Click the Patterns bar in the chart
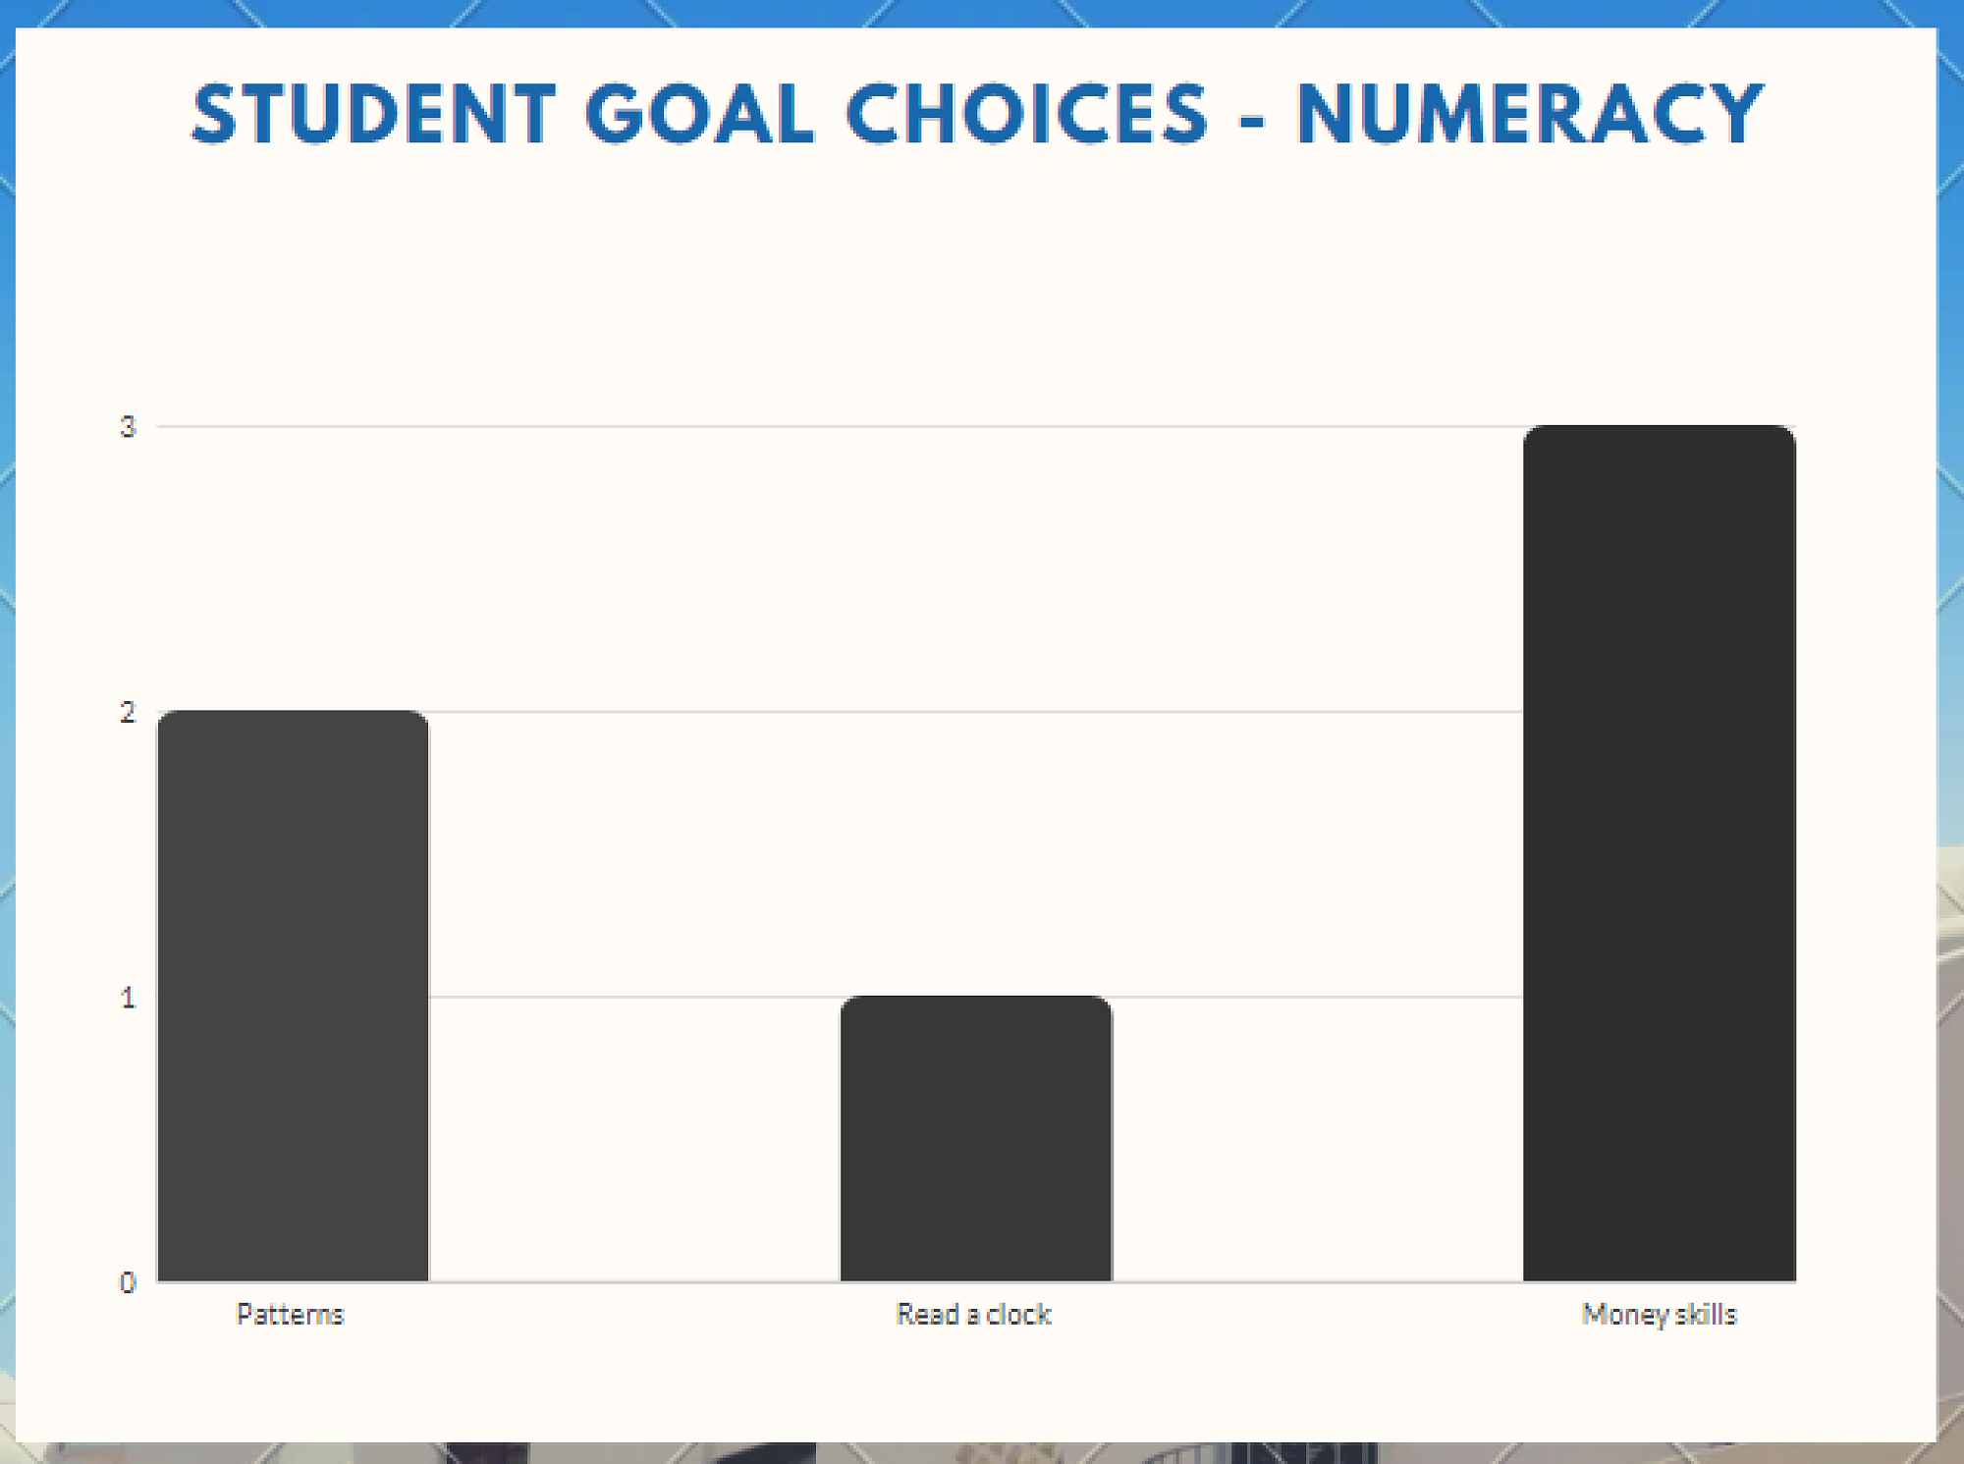Viewport: 1964px width, 1464px height. pos(293,996)
